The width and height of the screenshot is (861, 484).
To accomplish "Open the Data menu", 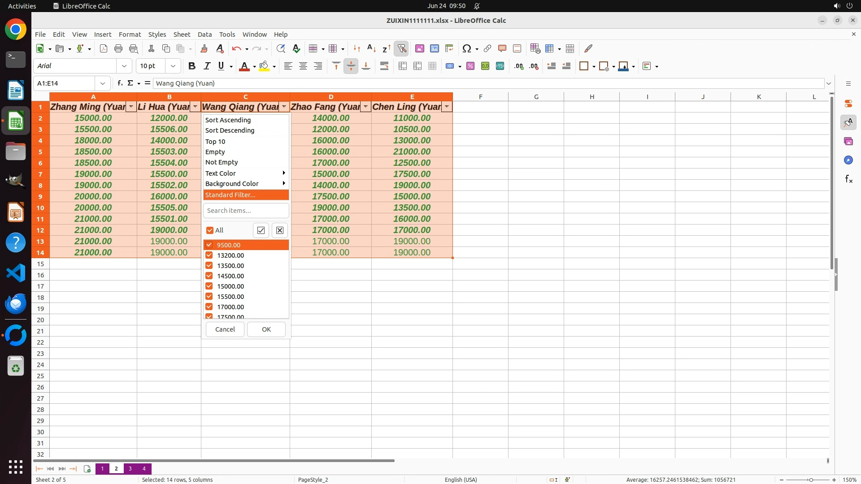I will click(x=204, y=35).
